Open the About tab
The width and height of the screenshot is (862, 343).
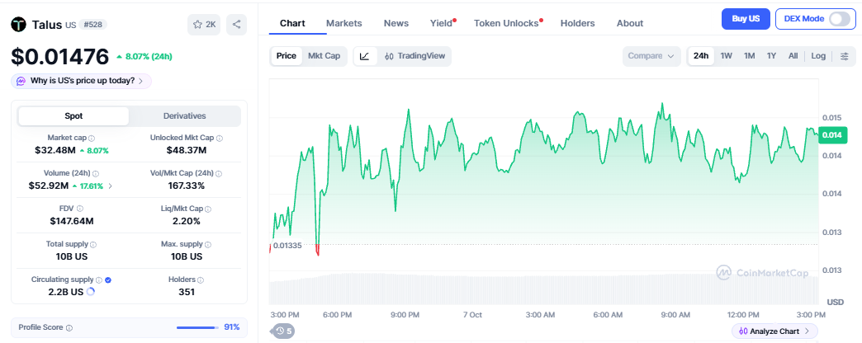click(630, 23)
